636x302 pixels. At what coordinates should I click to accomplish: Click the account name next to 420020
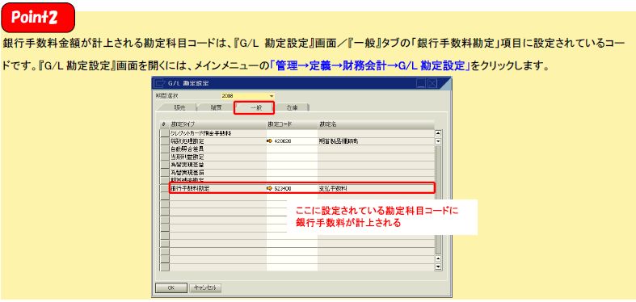coord(339,141)
